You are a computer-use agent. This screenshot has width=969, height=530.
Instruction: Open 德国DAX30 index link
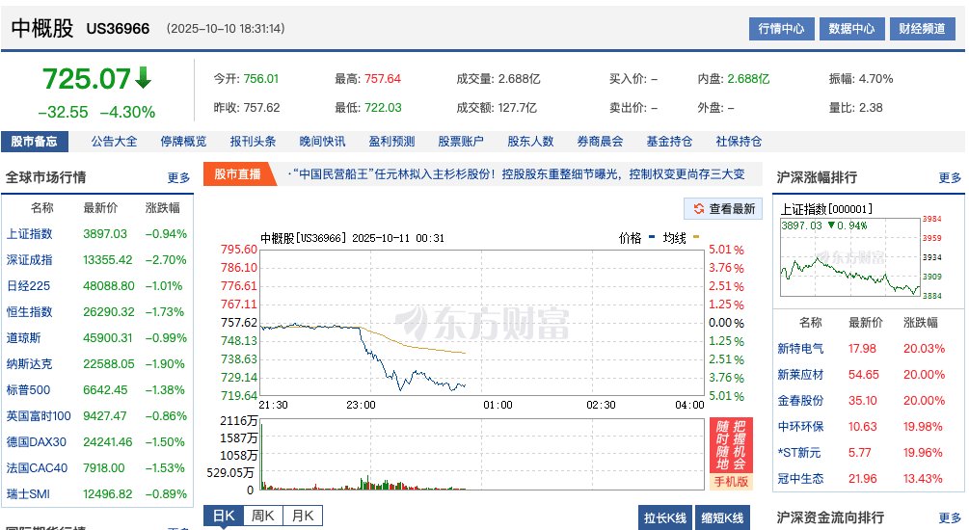(x=37, y=441)
